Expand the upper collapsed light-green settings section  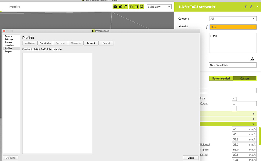[x=228, y=114]
